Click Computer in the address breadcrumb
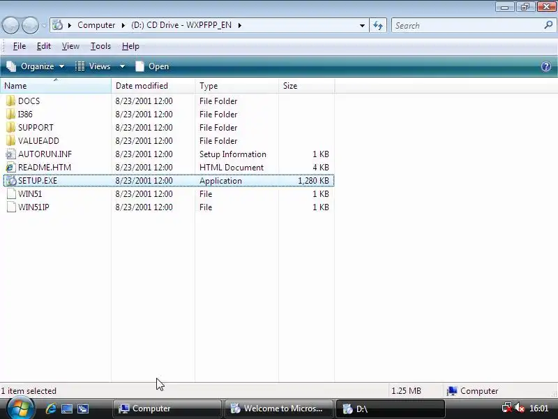The height and width of the screenshot is (419, 558). coord(96,25)
